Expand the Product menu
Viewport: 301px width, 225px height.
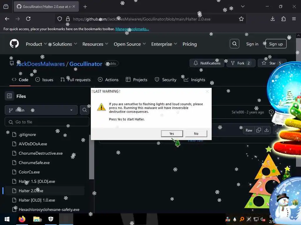[x=36, y=44]
